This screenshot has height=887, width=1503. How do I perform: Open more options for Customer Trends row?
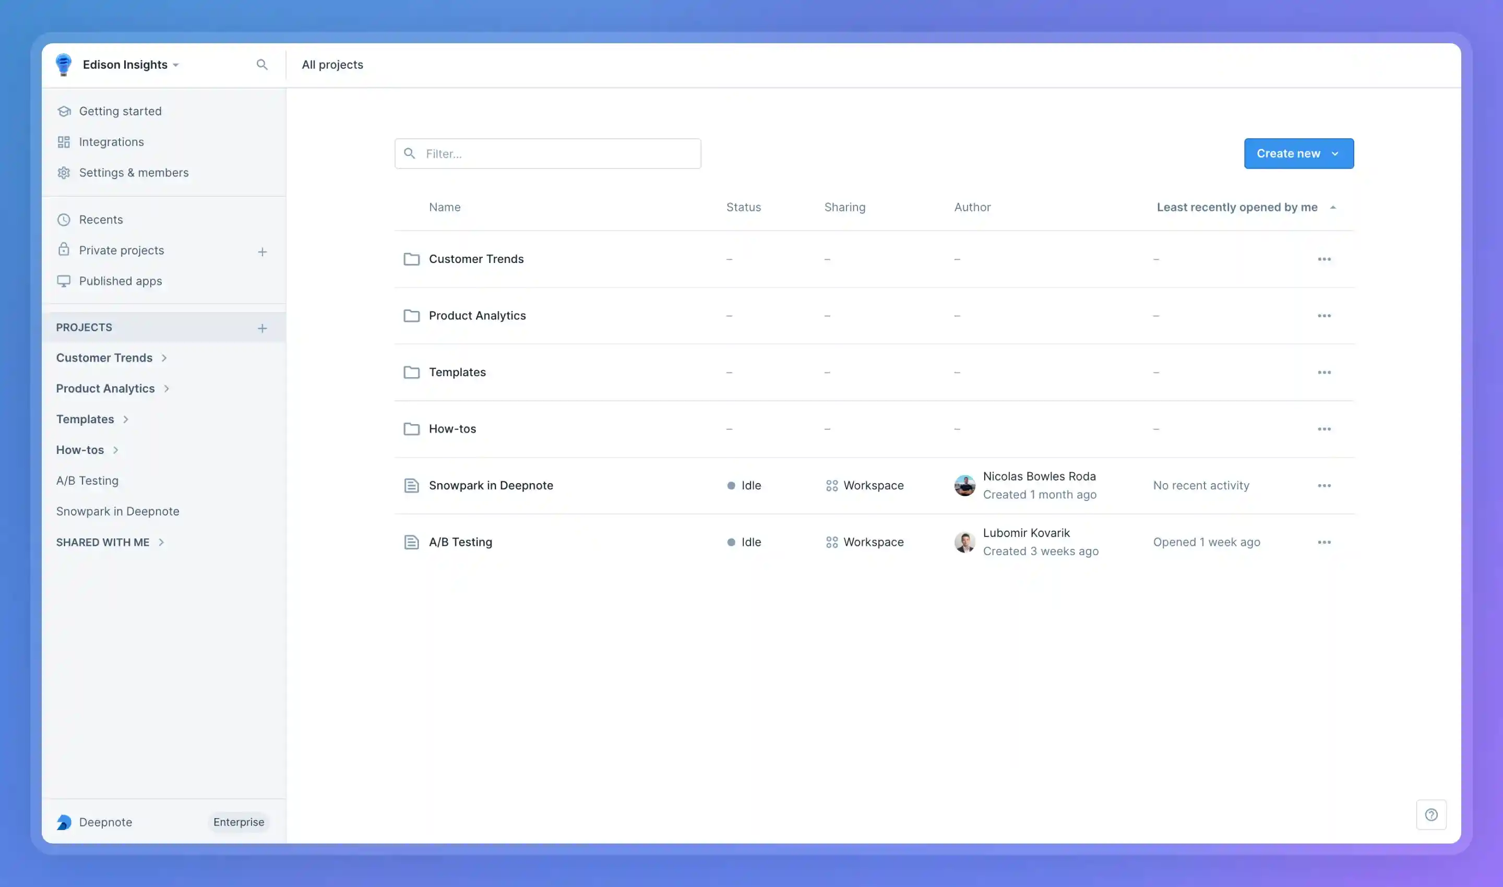point(1324,259)
